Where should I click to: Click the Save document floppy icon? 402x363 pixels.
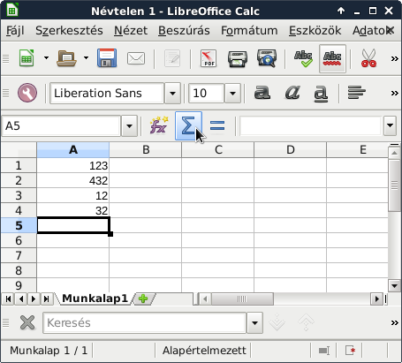pos(107,58)
